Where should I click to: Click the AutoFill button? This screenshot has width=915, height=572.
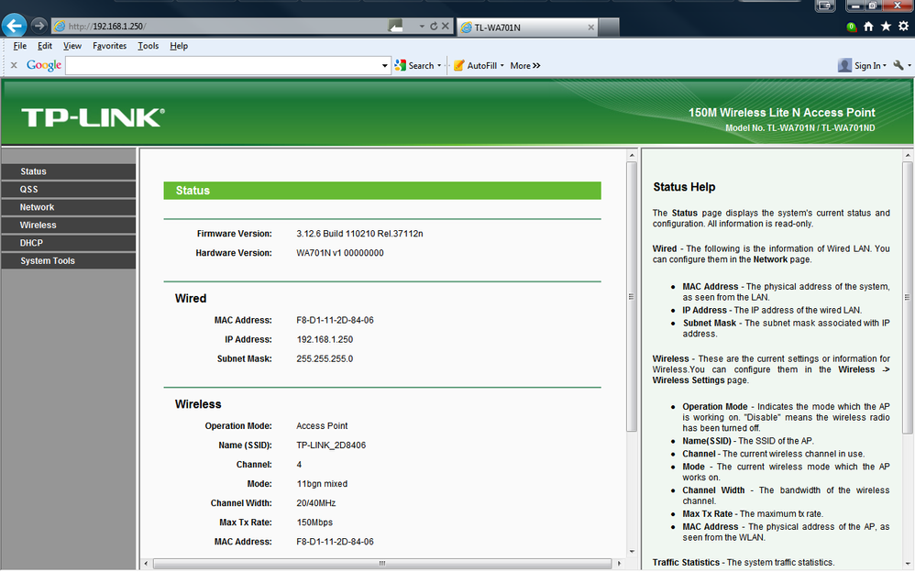click(475, 65)
